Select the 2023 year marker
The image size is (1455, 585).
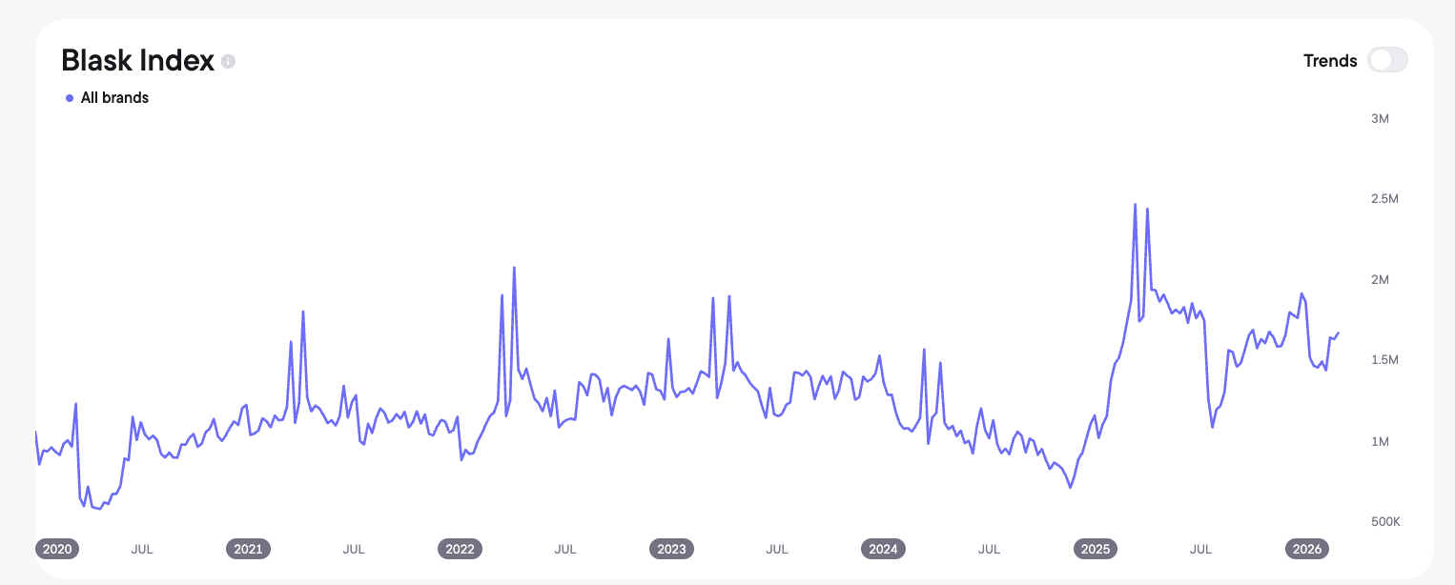tap(671, 549)
